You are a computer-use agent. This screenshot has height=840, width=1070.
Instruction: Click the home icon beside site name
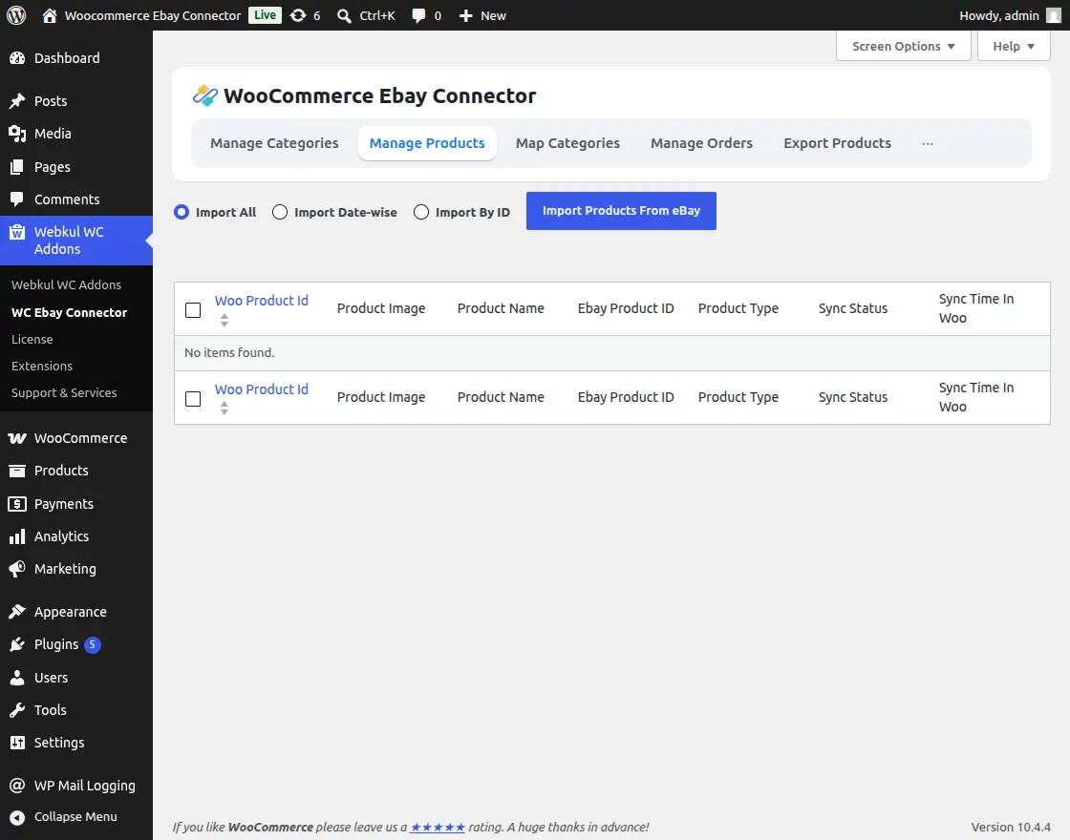tap(49, 15)
